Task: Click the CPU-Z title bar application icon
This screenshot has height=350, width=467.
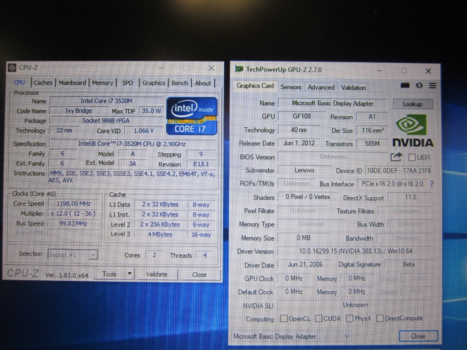Action: point(12,67)
